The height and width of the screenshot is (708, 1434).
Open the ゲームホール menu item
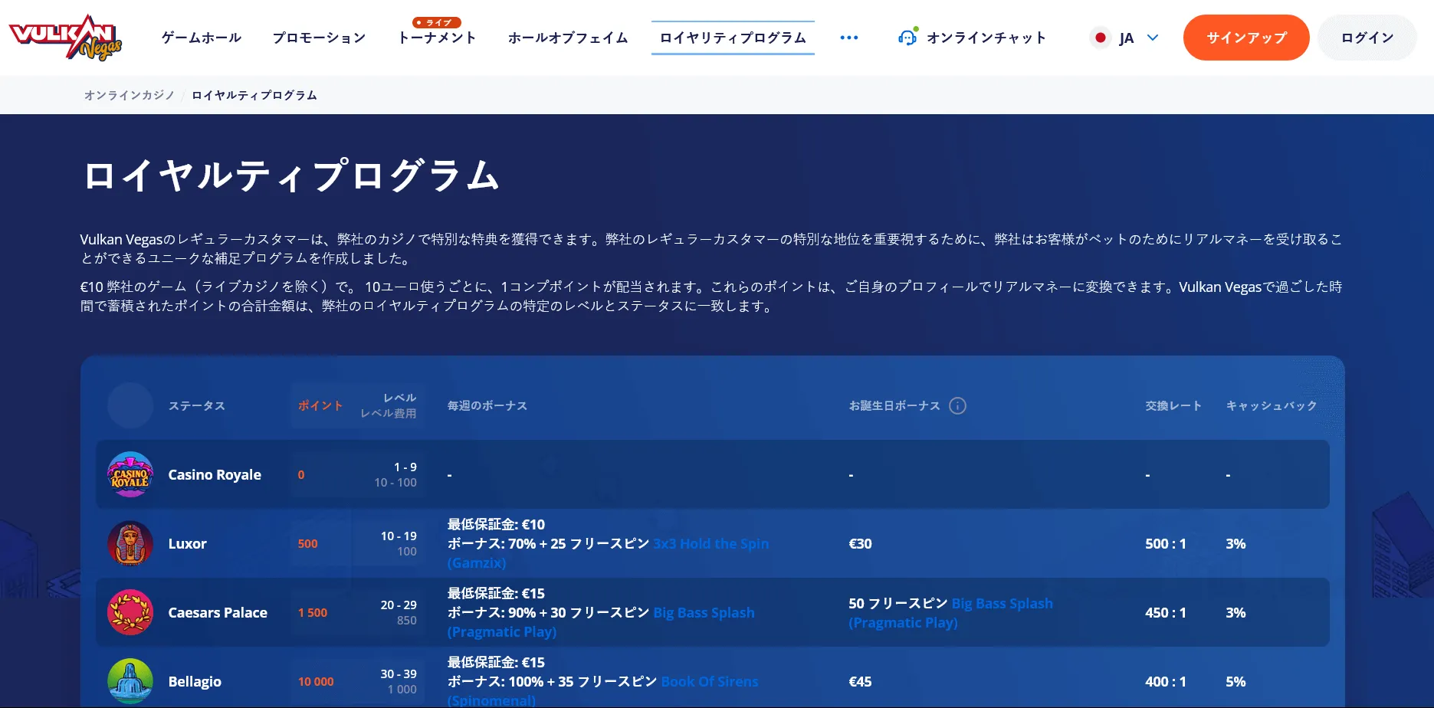click(x=202, y=38)
